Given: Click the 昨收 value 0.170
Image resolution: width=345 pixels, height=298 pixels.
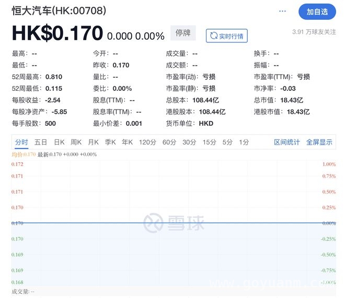Looking at the screenshot, I should 121,65.
